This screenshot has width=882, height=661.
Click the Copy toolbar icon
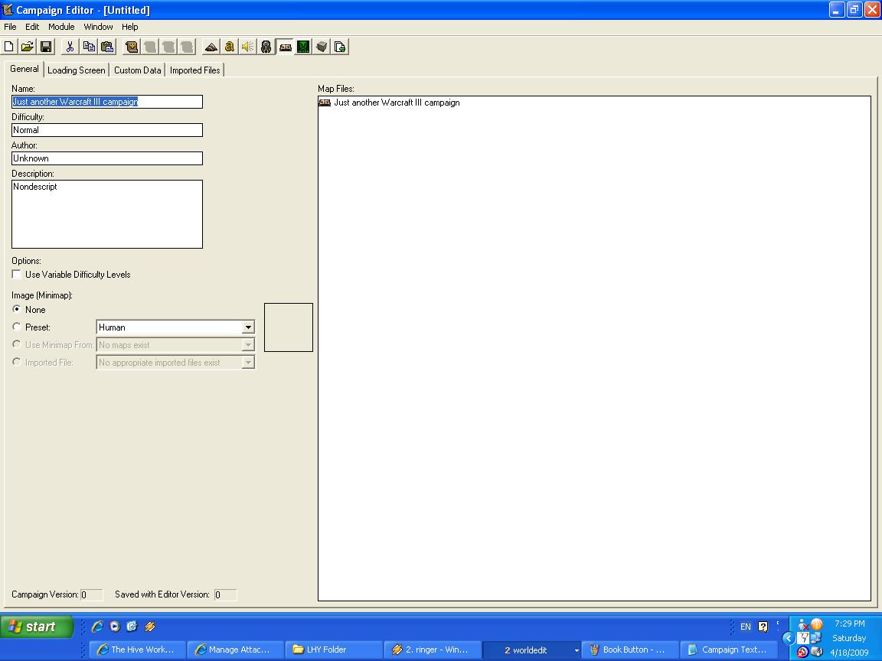tap(88, 47)
